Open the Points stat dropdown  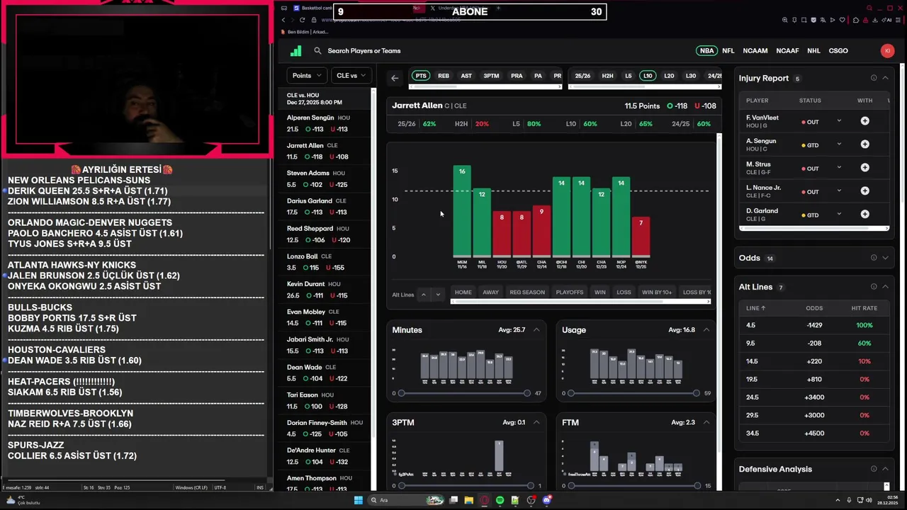tap(306, 76)
